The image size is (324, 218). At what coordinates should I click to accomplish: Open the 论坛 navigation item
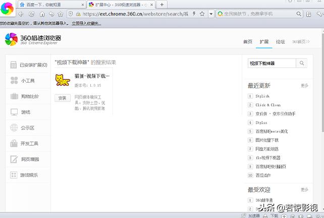click(280, 42)
